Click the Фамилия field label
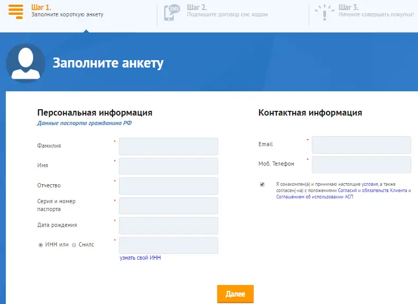The image size is (418, 304). [x=49, y=146]
